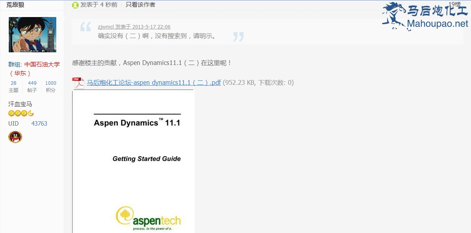Click the opening quotation mark icon
471x233 pixels.
[x=85, y=27]
